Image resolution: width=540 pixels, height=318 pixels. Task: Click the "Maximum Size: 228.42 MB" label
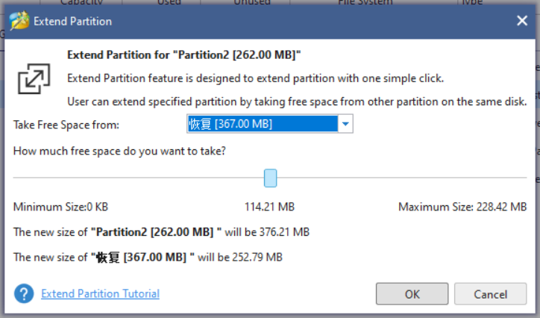(462, 207)
